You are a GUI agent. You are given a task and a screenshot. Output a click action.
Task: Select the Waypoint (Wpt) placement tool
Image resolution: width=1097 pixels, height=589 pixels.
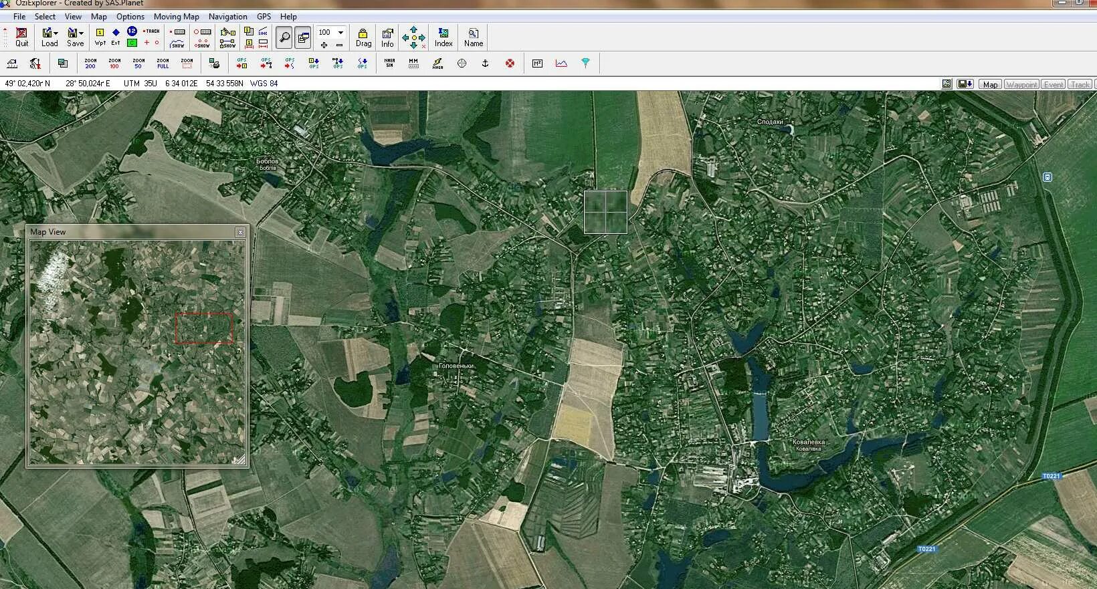(100, 37)
